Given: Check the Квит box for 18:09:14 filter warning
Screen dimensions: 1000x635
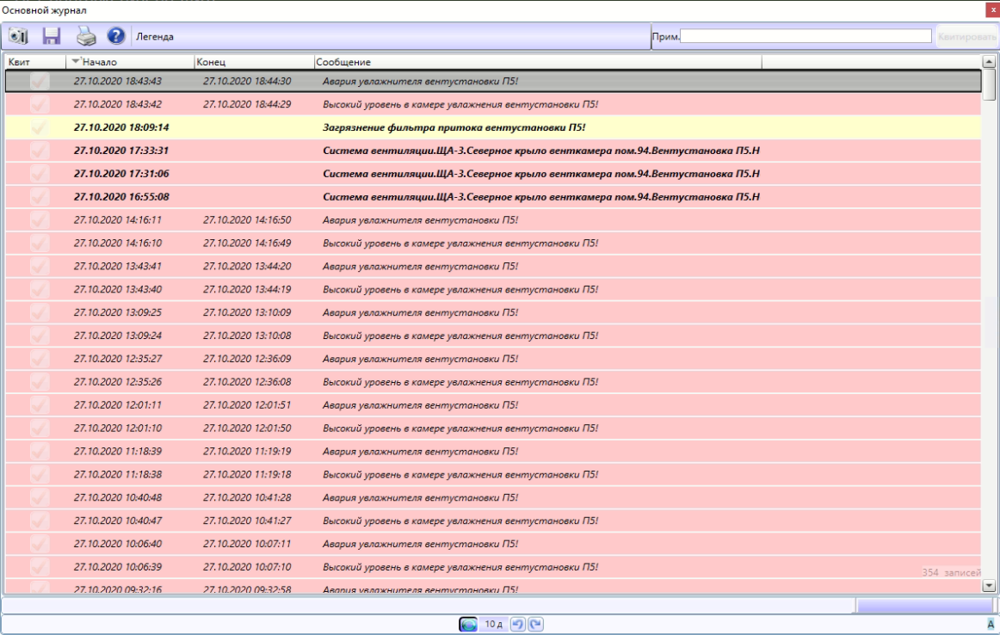Looking at the screenshot, I should 39,127.
